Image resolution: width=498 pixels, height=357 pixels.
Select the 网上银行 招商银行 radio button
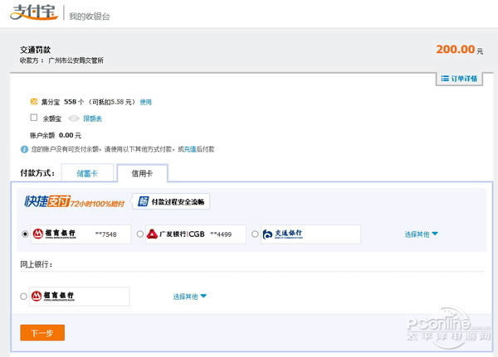(x=23, y=296)
